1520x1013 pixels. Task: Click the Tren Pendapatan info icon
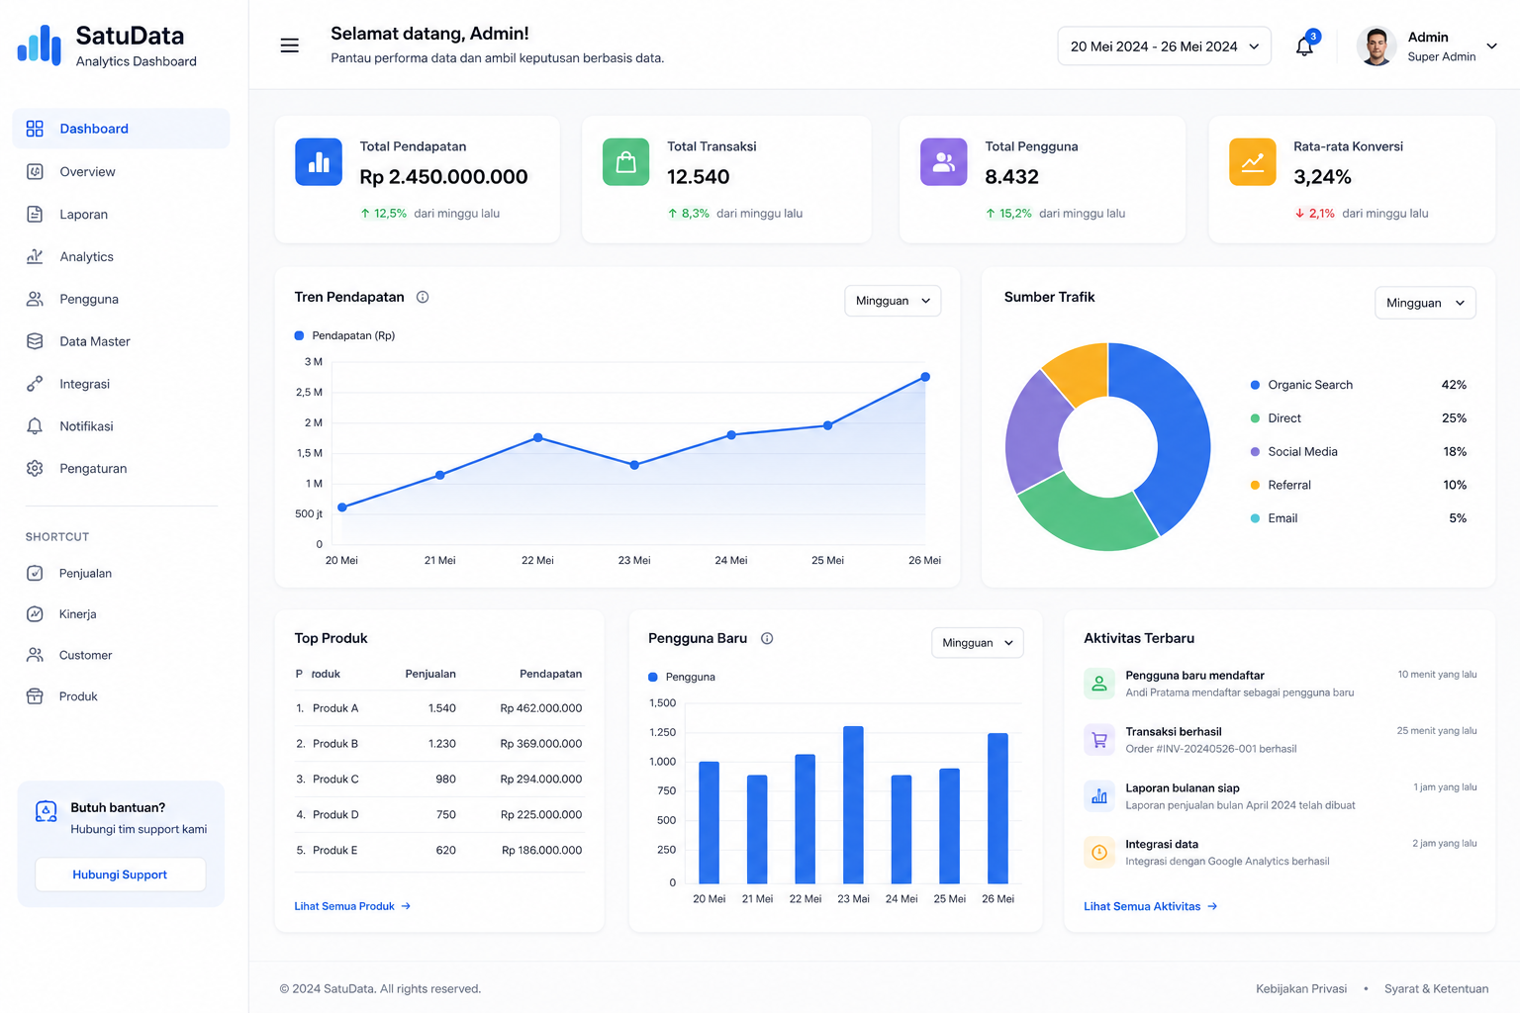tap(423, 297)
